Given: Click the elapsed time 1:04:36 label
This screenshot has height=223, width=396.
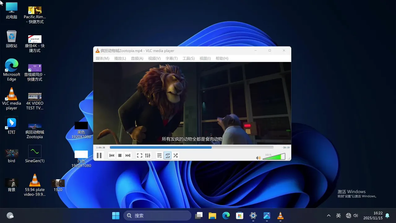Looking at the screenshot, I should [101, 148].
